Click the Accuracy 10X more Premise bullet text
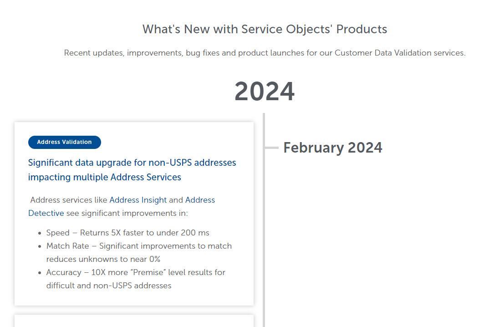 (136, 279)
